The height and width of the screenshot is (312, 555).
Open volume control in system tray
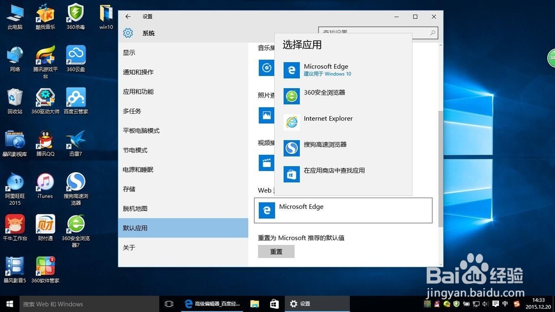pos(485,304)
